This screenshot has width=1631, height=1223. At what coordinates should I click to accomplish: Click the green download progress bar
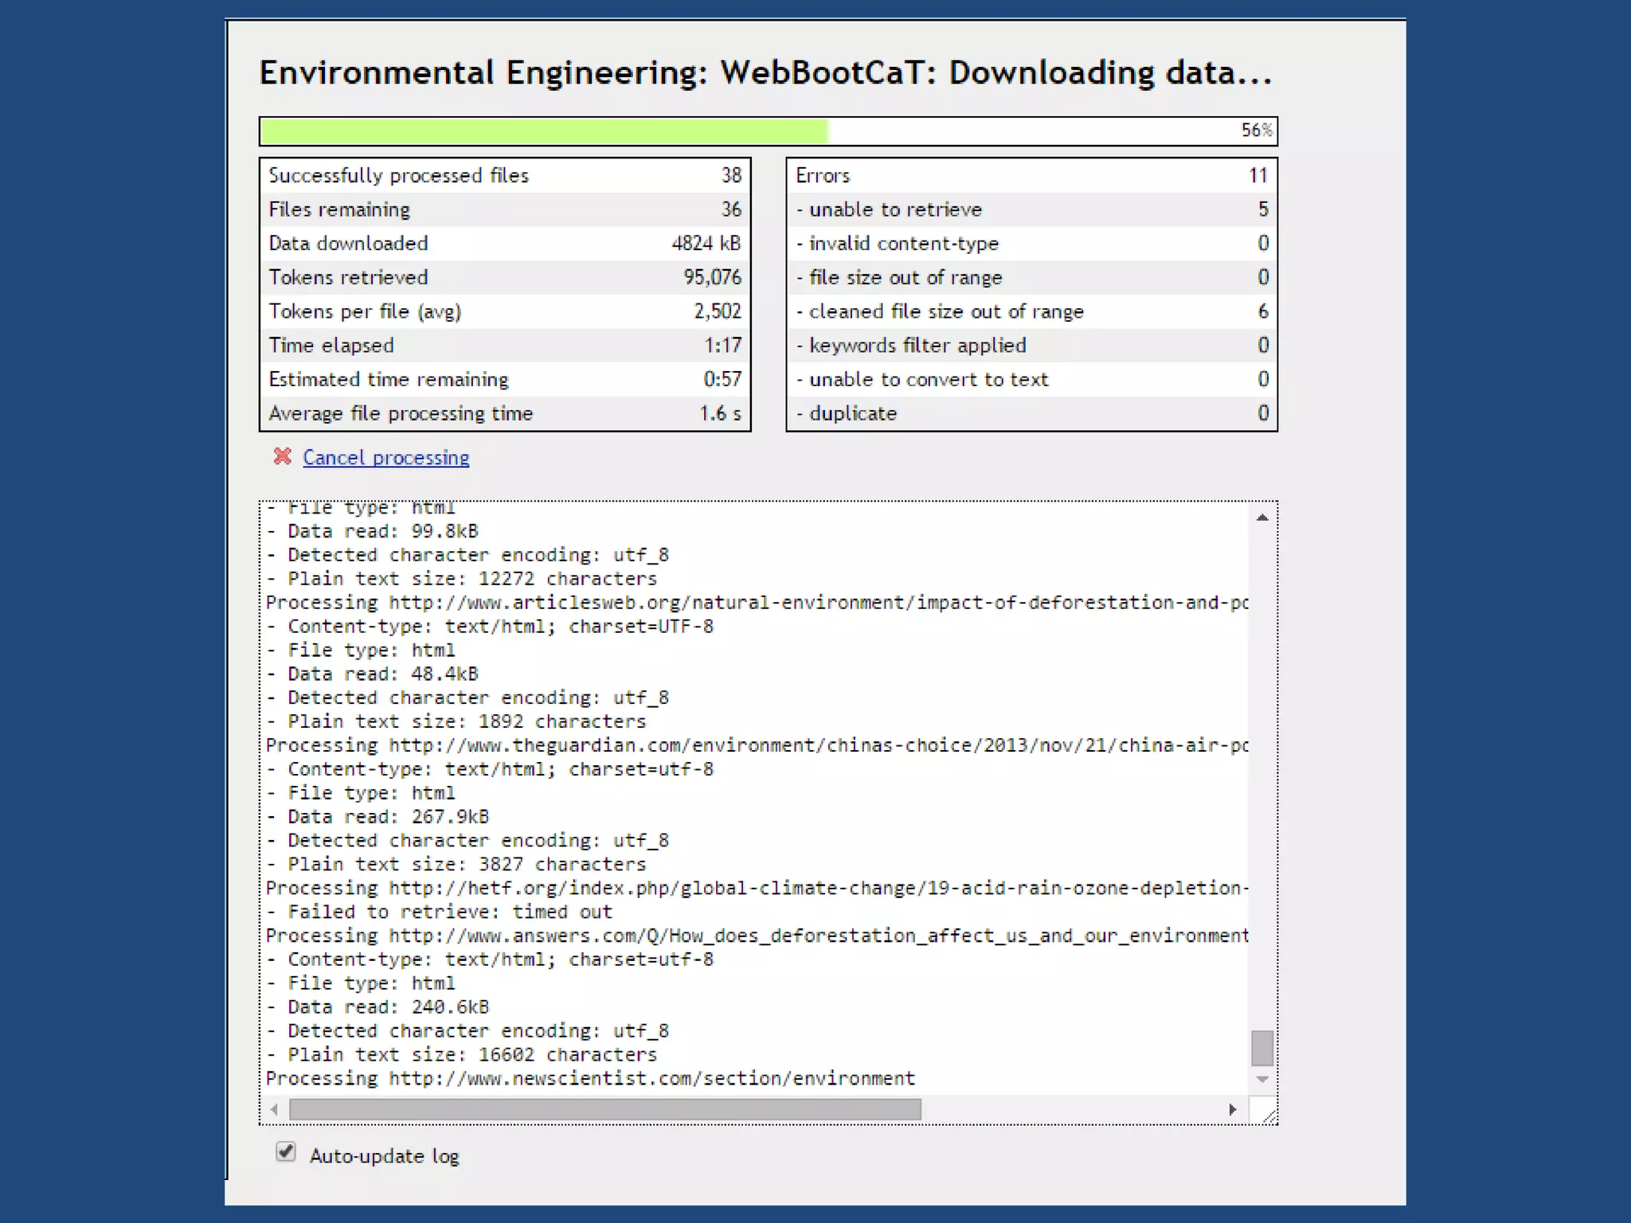tap(545, 131)
